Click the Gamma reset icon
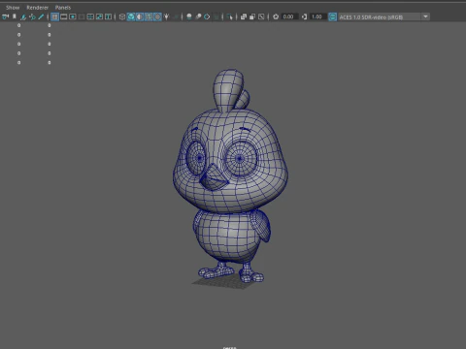The image size is (466, 349). [x=304, y=16]
